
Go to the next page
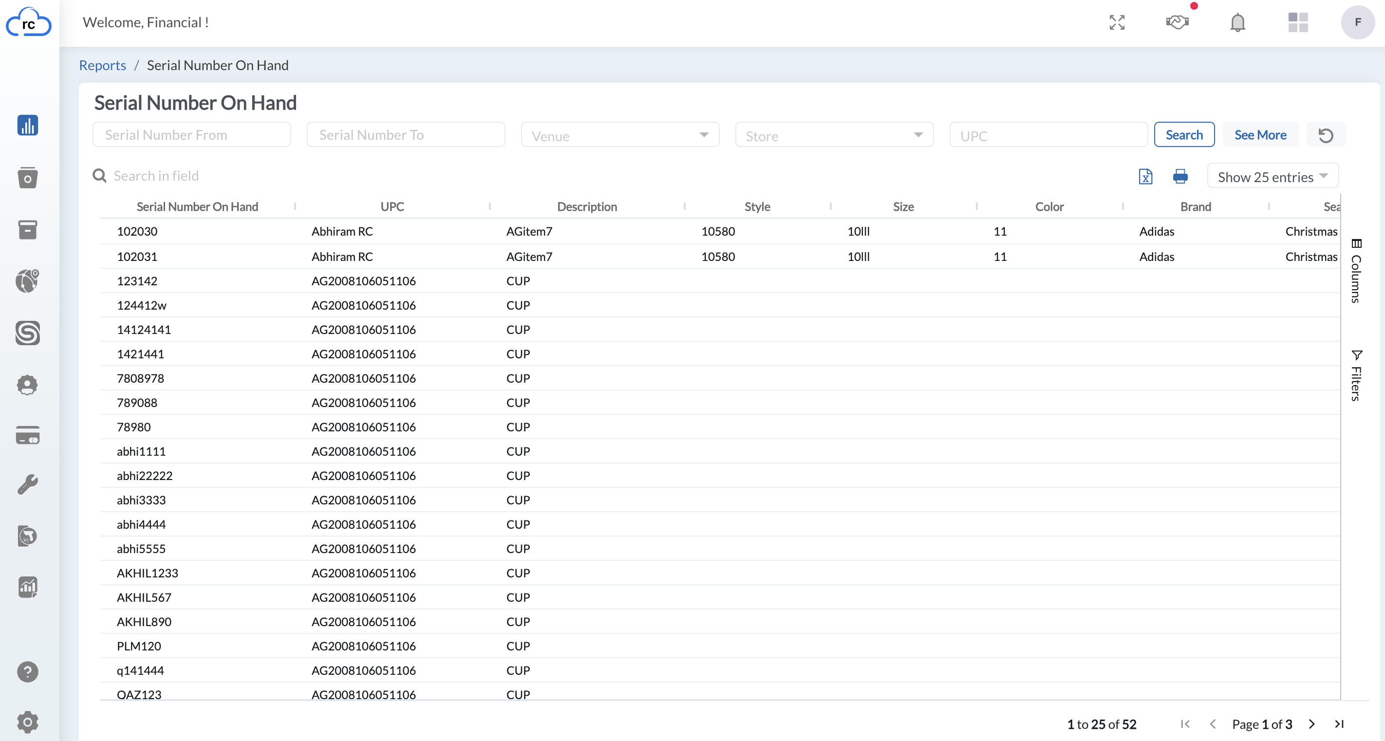pyautogui.click(x=1312, y=724)
